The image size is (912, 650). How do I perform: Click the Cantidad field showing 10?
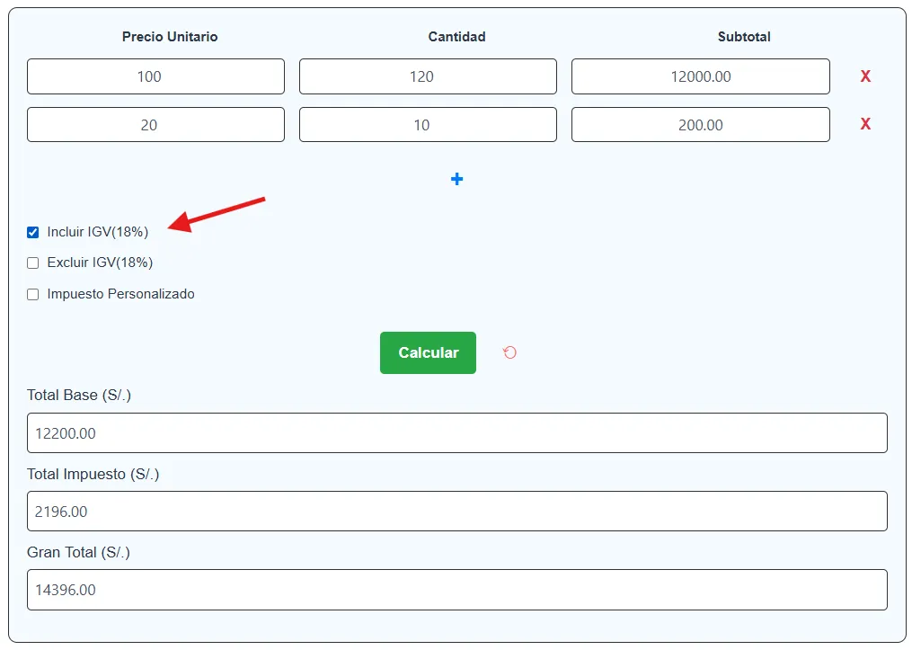(x=428, y=125)
